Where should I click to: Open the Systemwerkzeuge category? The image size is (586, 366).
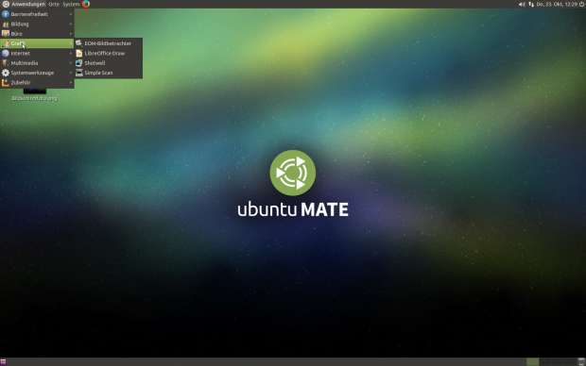37,73
